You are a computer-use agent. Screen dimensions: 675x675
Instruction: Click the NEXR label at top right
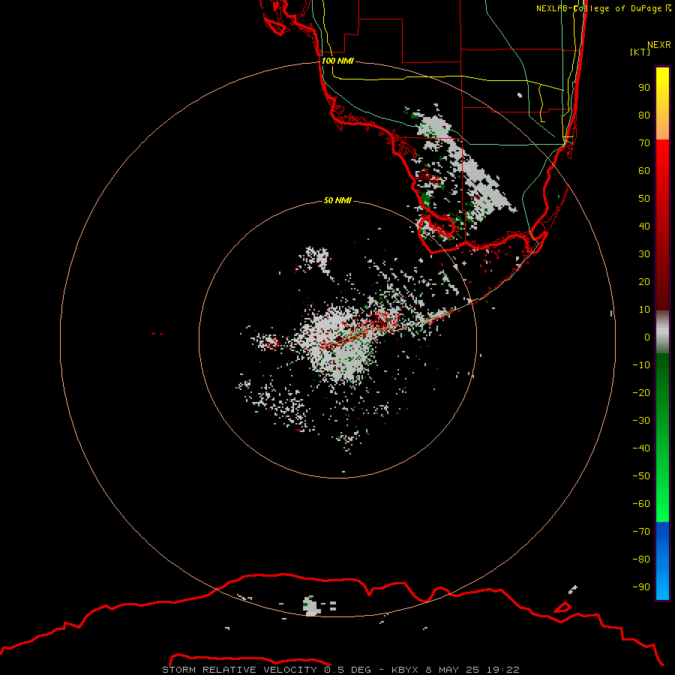(659, 45)
